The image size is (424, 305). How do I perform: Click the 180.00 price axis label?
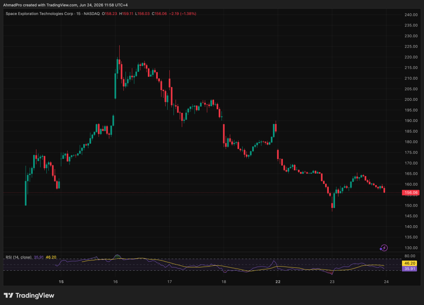(x=411, y=142)
